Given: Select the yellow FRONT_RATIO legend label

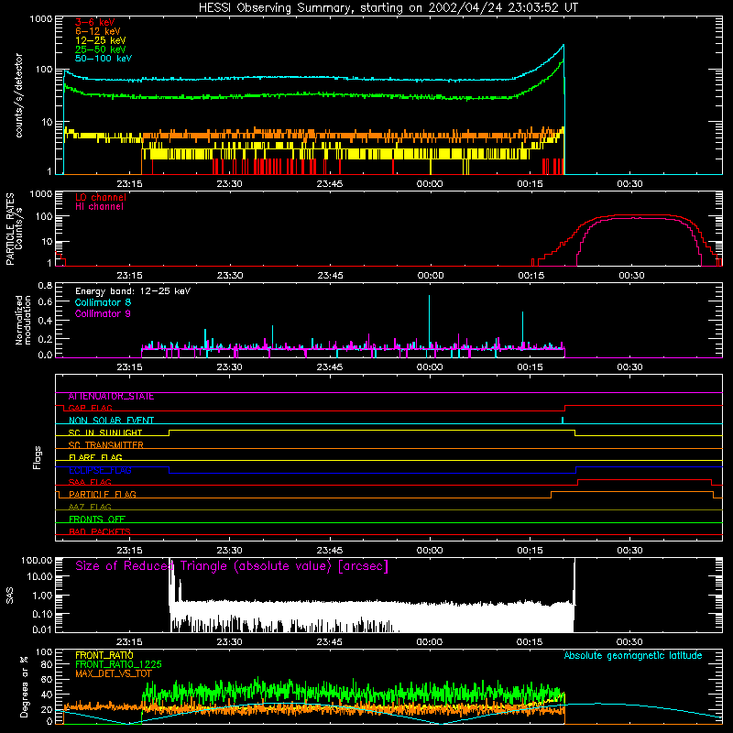Looking at the screenshot, I should 104,655.
